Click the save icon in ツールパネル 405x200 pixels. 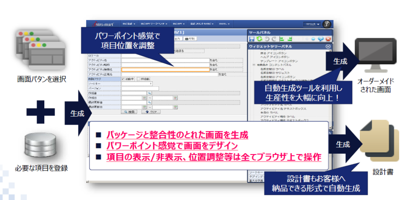point(252,39)
